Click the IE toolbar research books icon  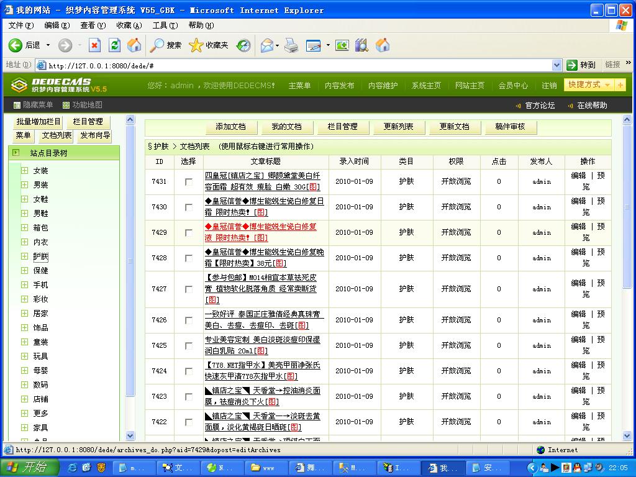(x=361, y=45)
